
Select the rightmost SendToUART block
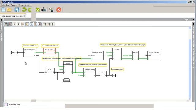154,56
